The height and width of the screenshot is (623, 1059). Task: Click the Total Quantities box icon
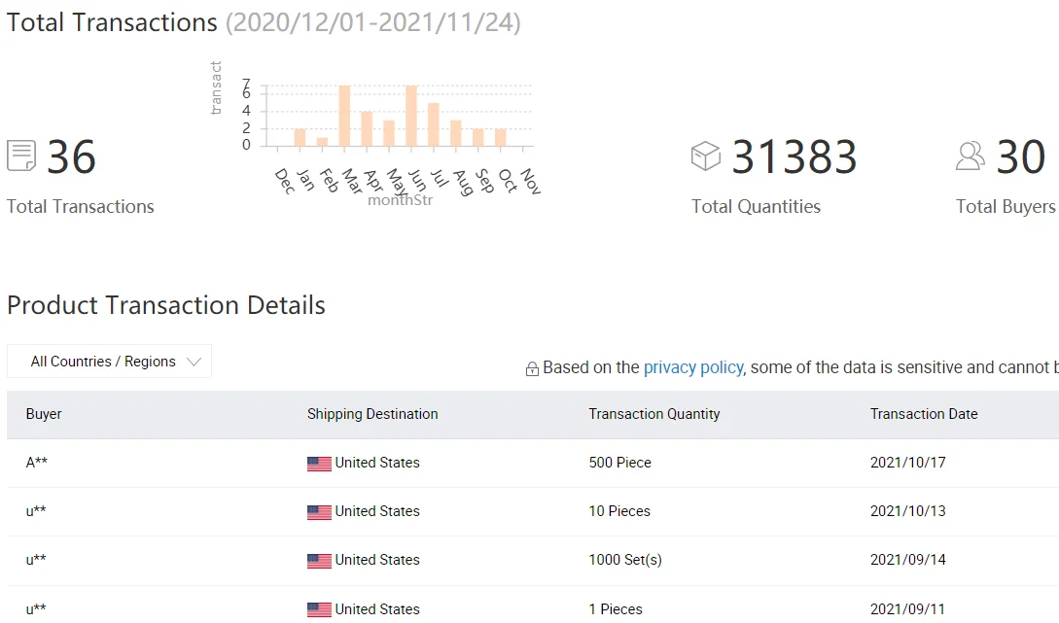pos(706,156)
